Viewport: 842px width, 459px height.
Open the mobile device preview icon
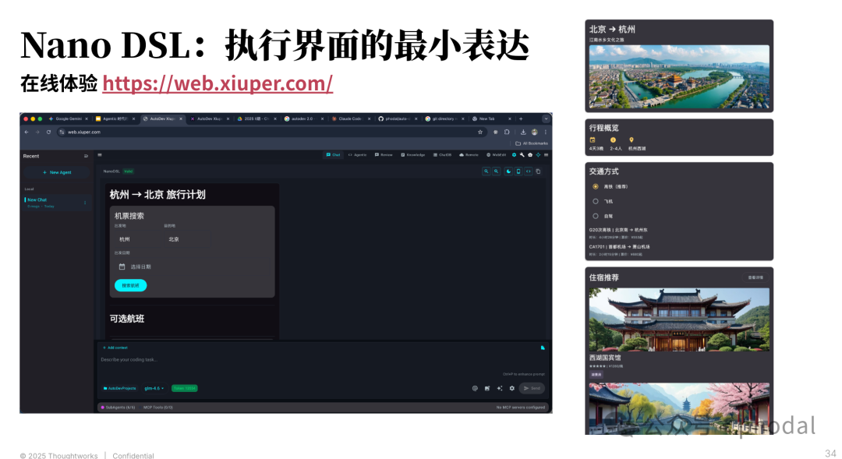(x=518, y=171)
